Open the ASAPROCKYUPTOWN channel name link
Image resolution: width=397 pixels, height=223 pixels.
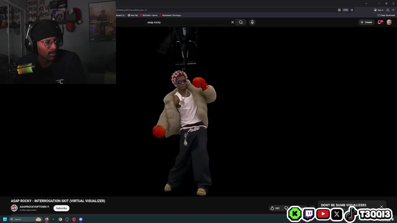pos(33,207)
